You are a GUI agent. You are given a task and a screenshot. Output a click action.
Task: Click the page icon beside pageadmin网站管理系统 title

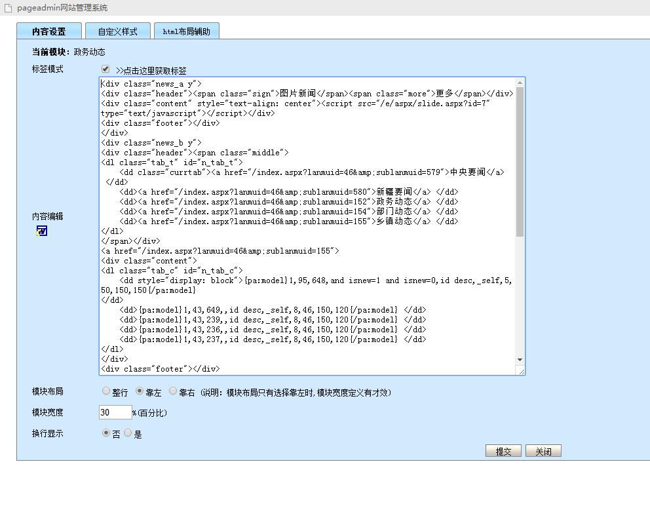8,8
